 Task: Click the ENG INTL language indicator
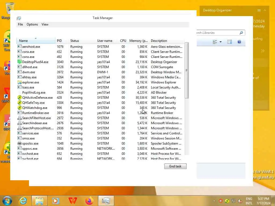249,201
